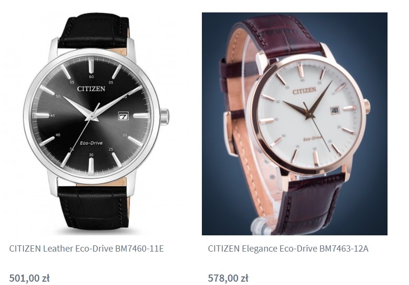Click the Eco-Drive text on the black dial
The width and height of the screenshot is (409, 285).
point(91,143)
